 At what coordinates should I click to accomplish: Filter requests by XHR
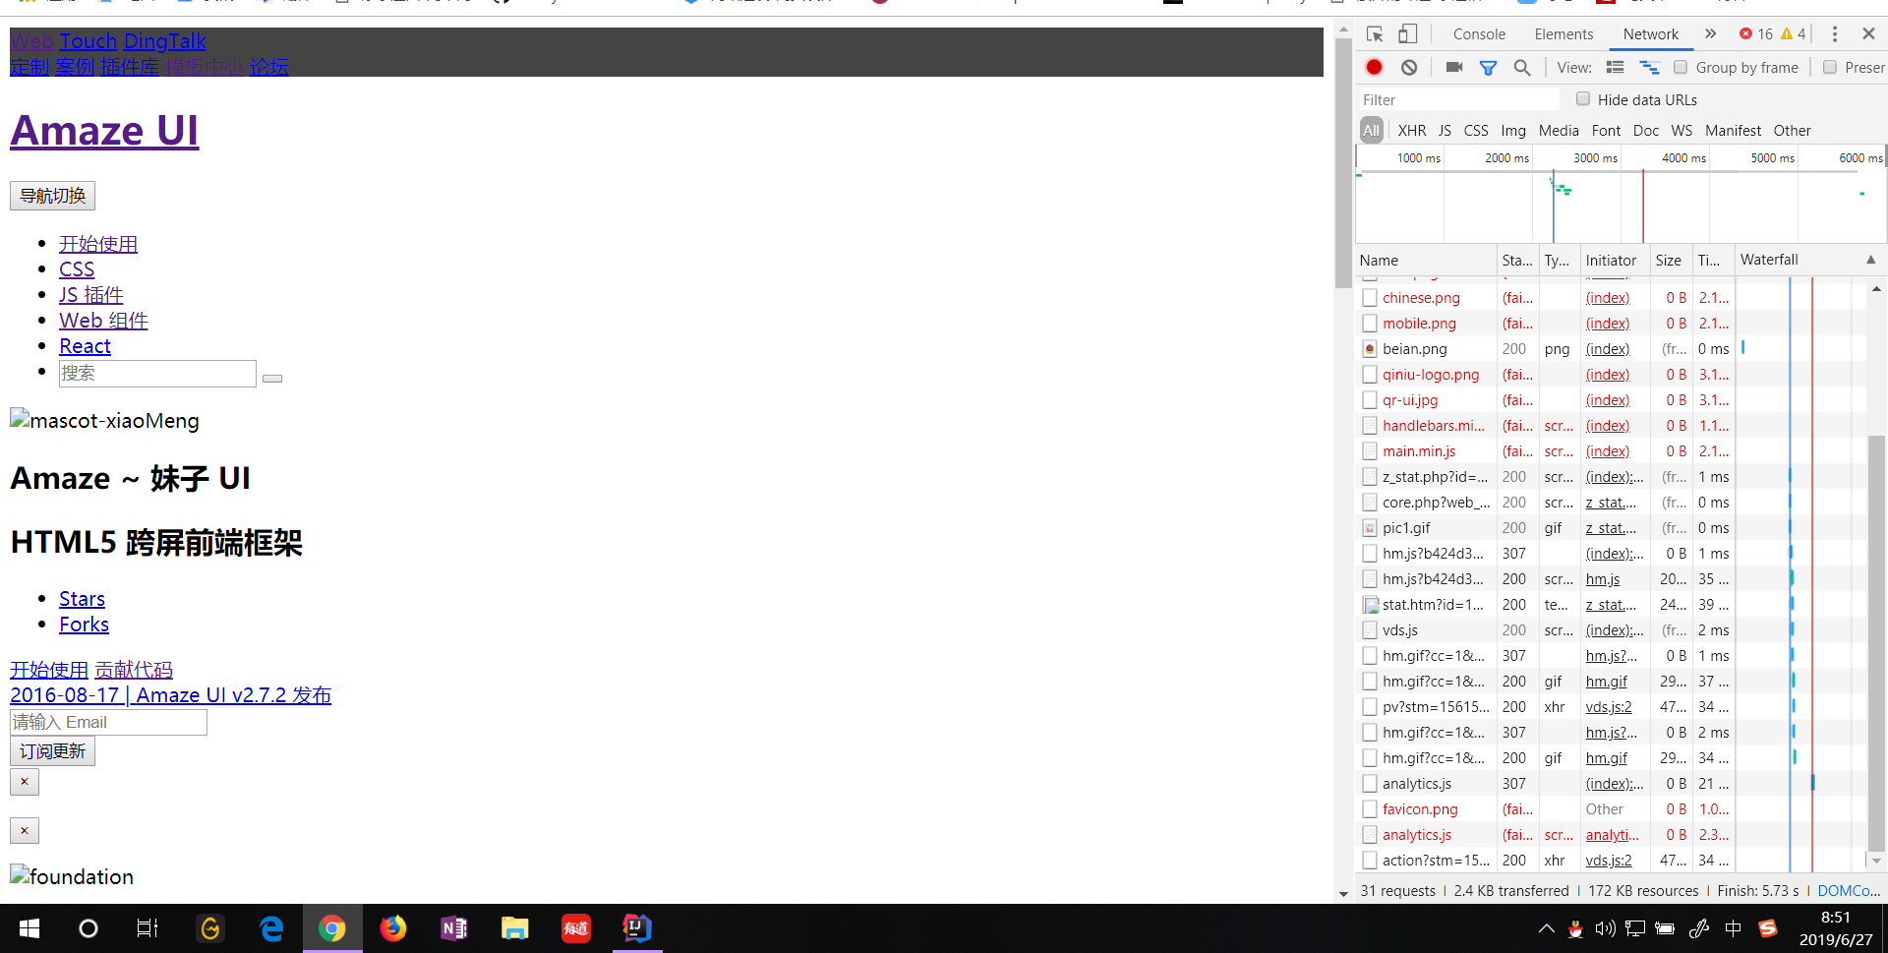(1412, 131)
